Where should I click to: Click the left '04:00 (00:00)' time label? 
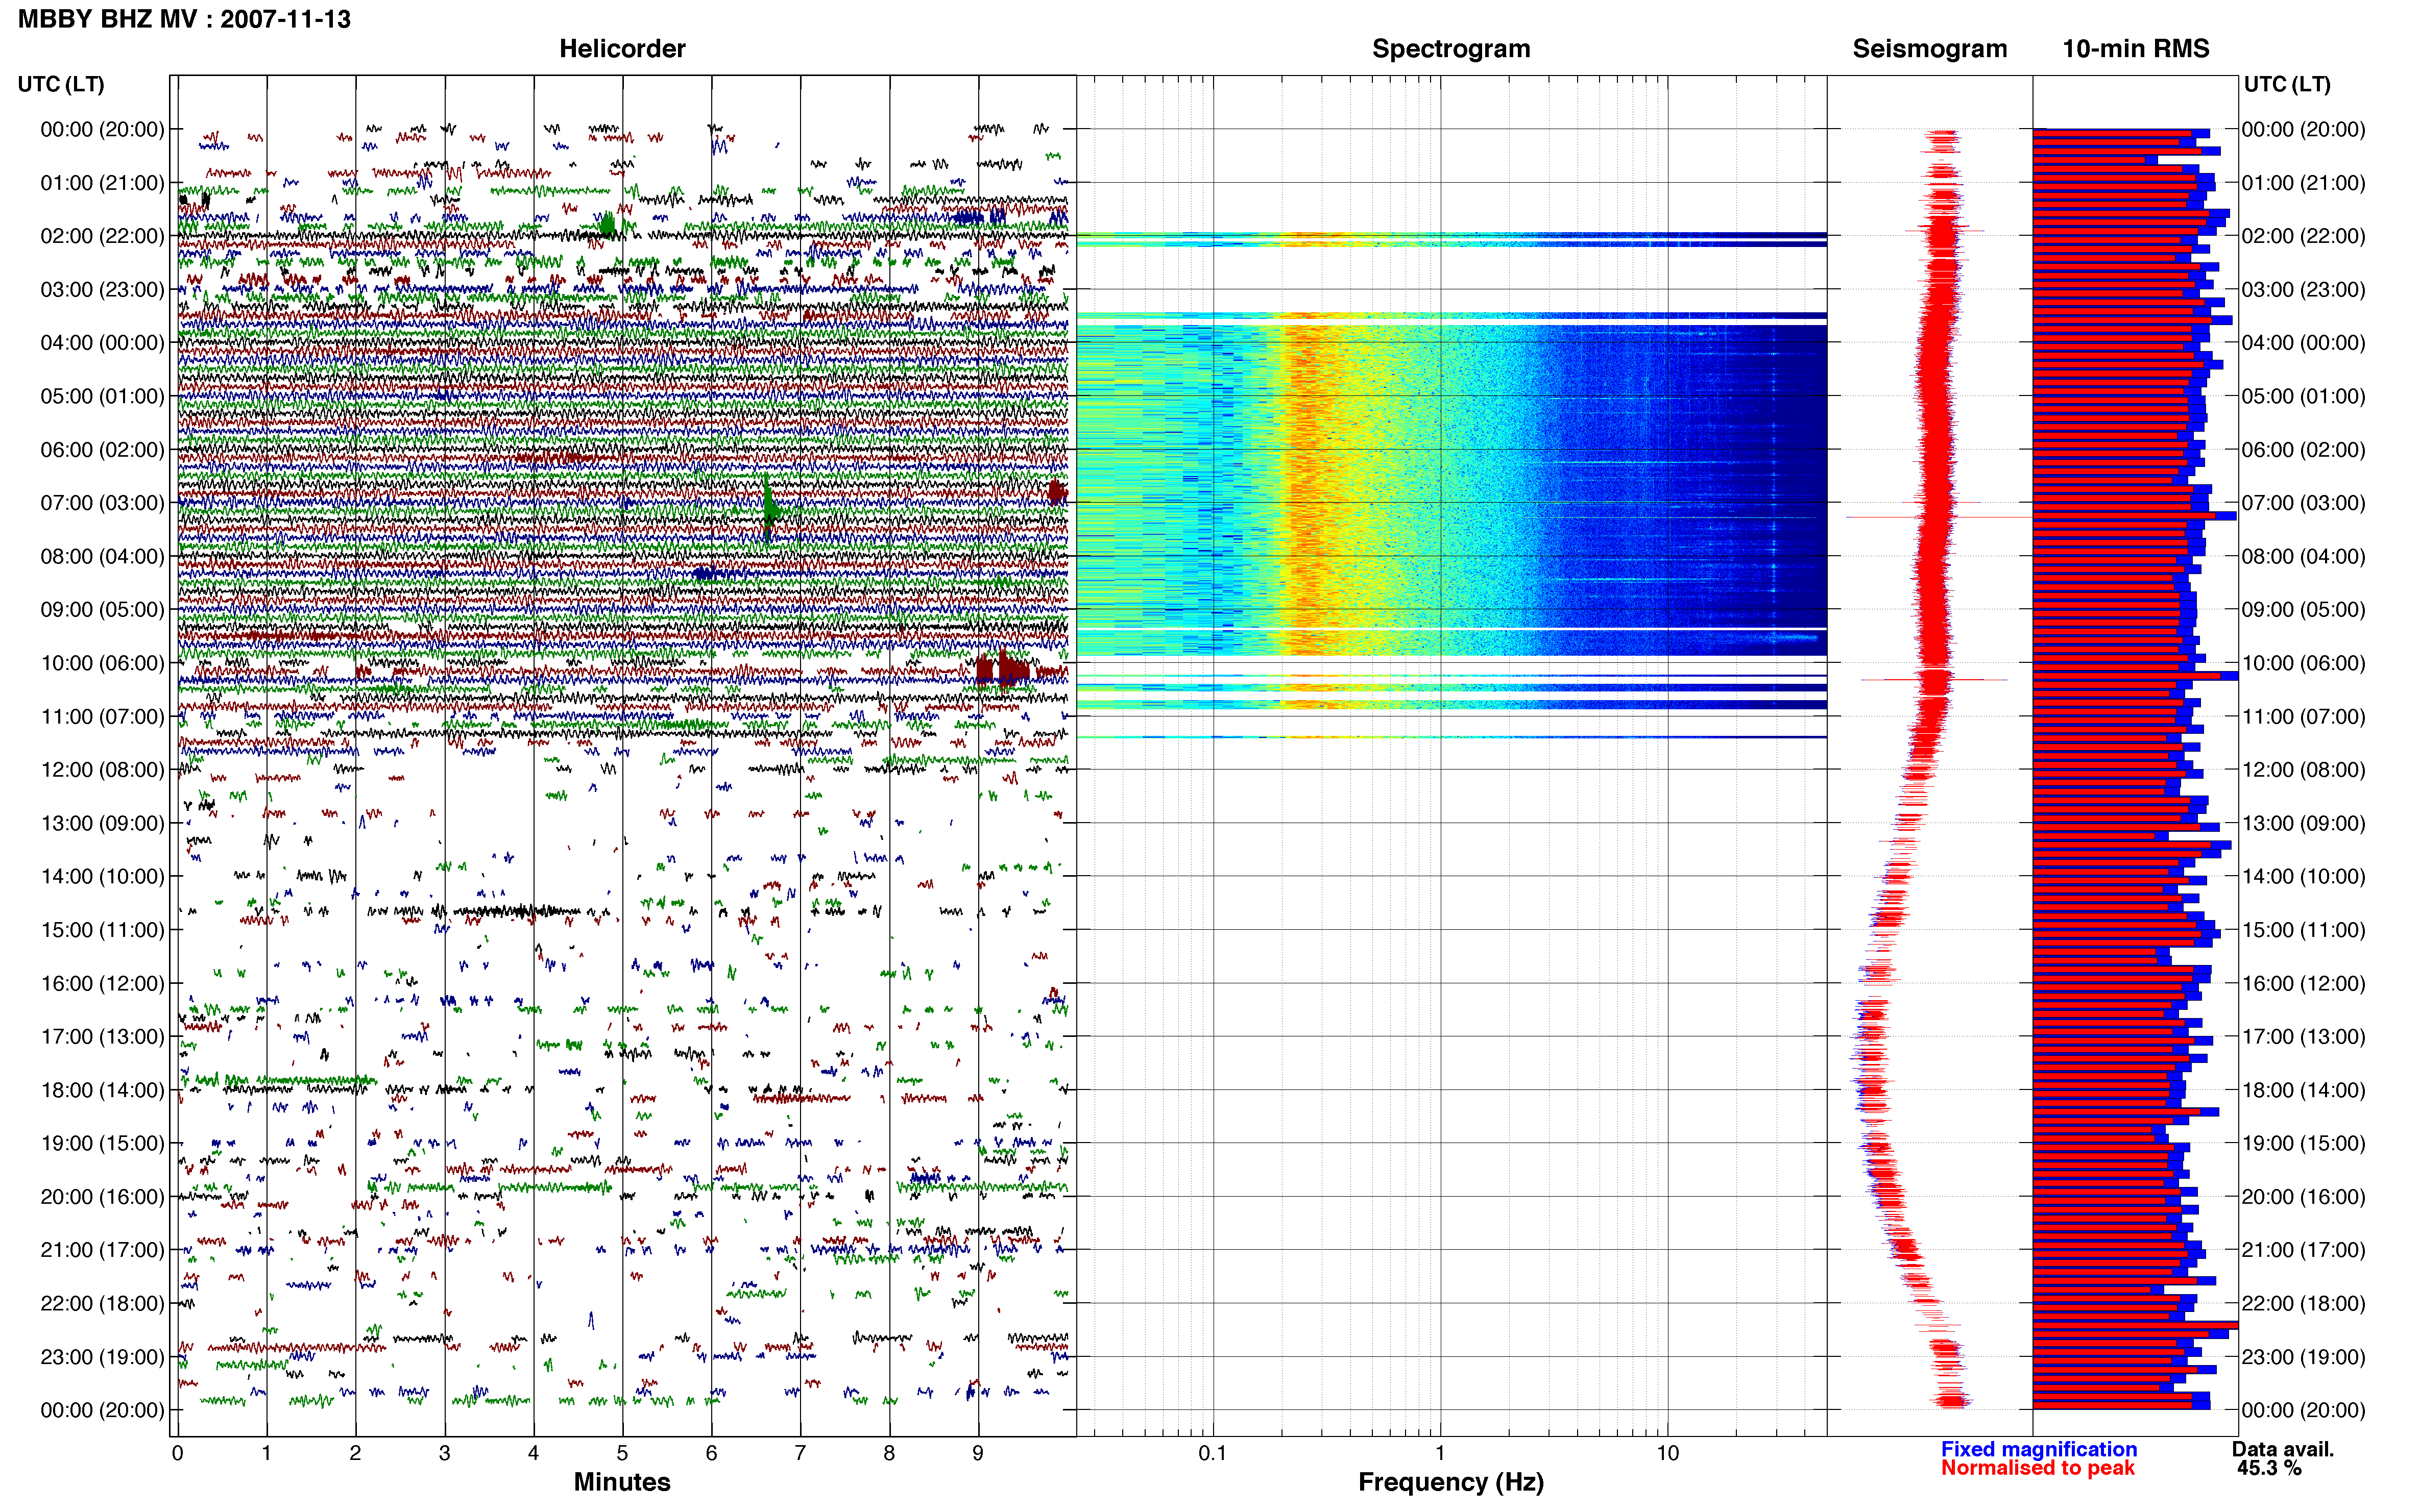coord(102,343)
